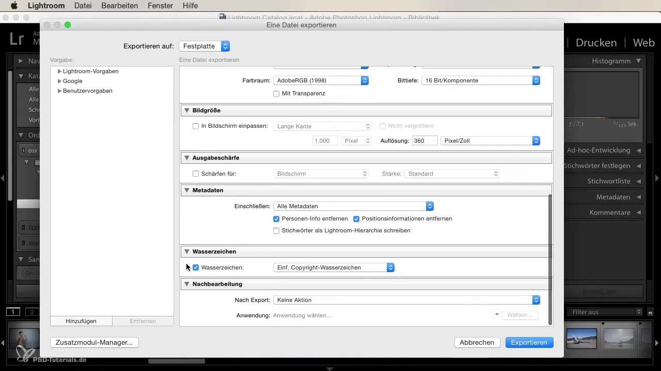Enable the Schärfen für checkbox

196,174
